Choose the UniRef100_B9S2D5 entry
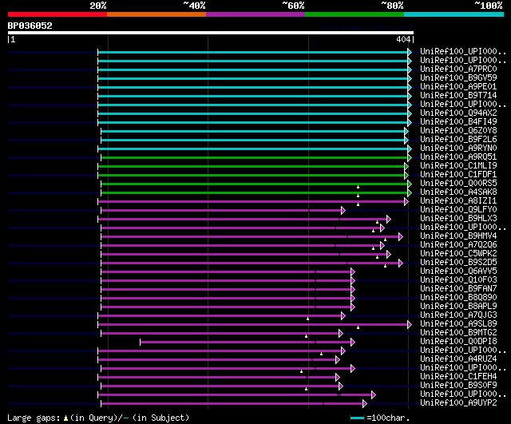This screenshot has width=511, height=424. (x=458, y=263)
